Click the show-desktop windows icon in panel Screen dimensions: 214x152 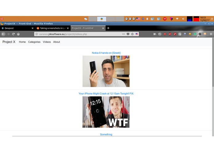(86, 19)
